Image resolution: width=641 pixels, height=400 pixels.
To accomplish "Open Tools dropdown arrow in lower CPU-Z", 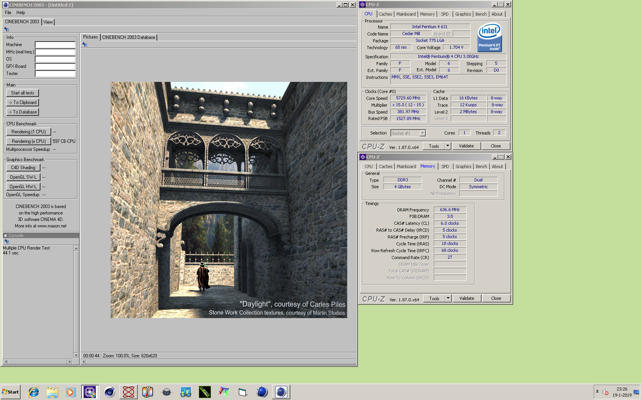I will click(x=448, y=298).
